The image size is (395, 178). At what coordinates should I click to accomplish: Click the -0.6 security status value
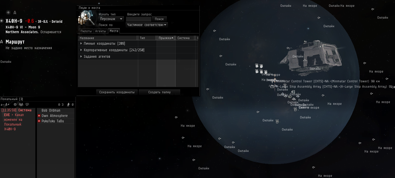[x=29, y=21]
